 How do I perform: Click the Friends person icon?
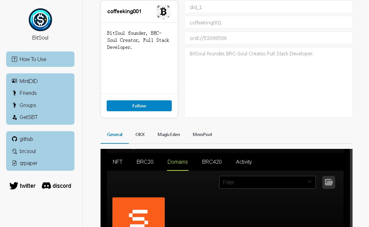(x=15, y=93)
